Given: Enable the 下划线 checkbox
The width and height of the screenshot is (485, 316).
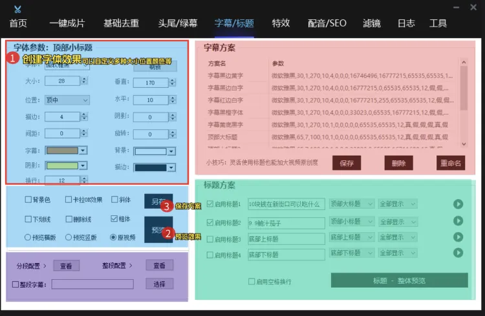Looking at the screenshot, I should coord(28,219).
